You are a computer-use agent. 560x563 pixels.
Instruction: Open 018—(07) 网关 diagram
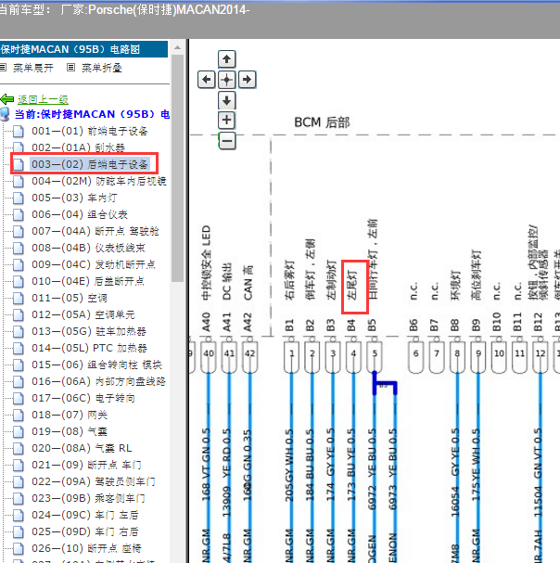click(x=70, y=415)
